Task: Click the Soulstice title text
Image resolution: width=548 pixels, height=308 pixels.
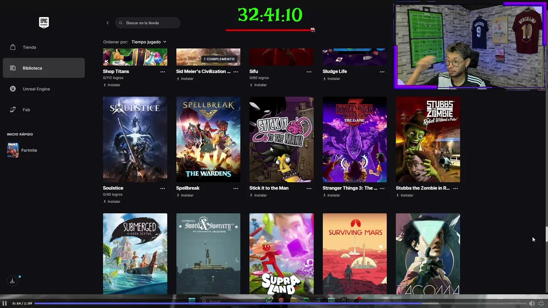Action: 113,188
